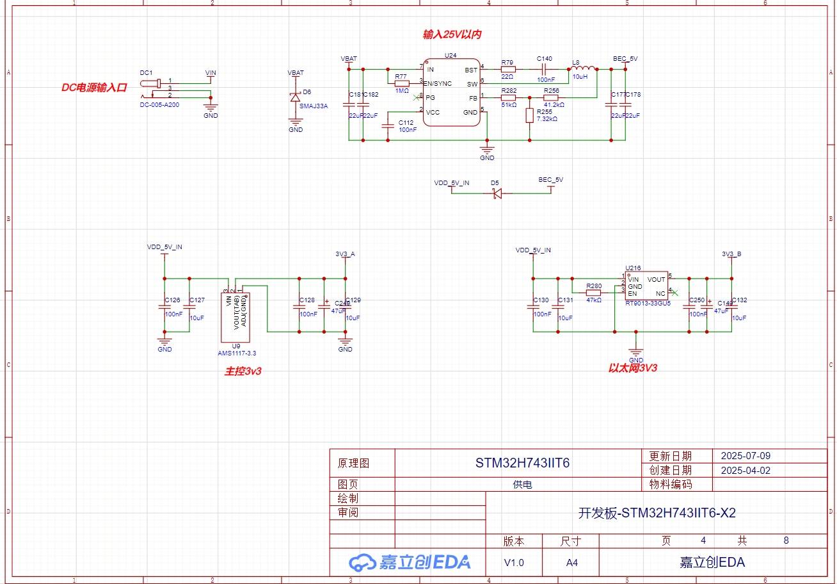The width and height of the screenshot is (837, 584).
Task: Click the U216 regulator chip body
Action: point(646,286)
